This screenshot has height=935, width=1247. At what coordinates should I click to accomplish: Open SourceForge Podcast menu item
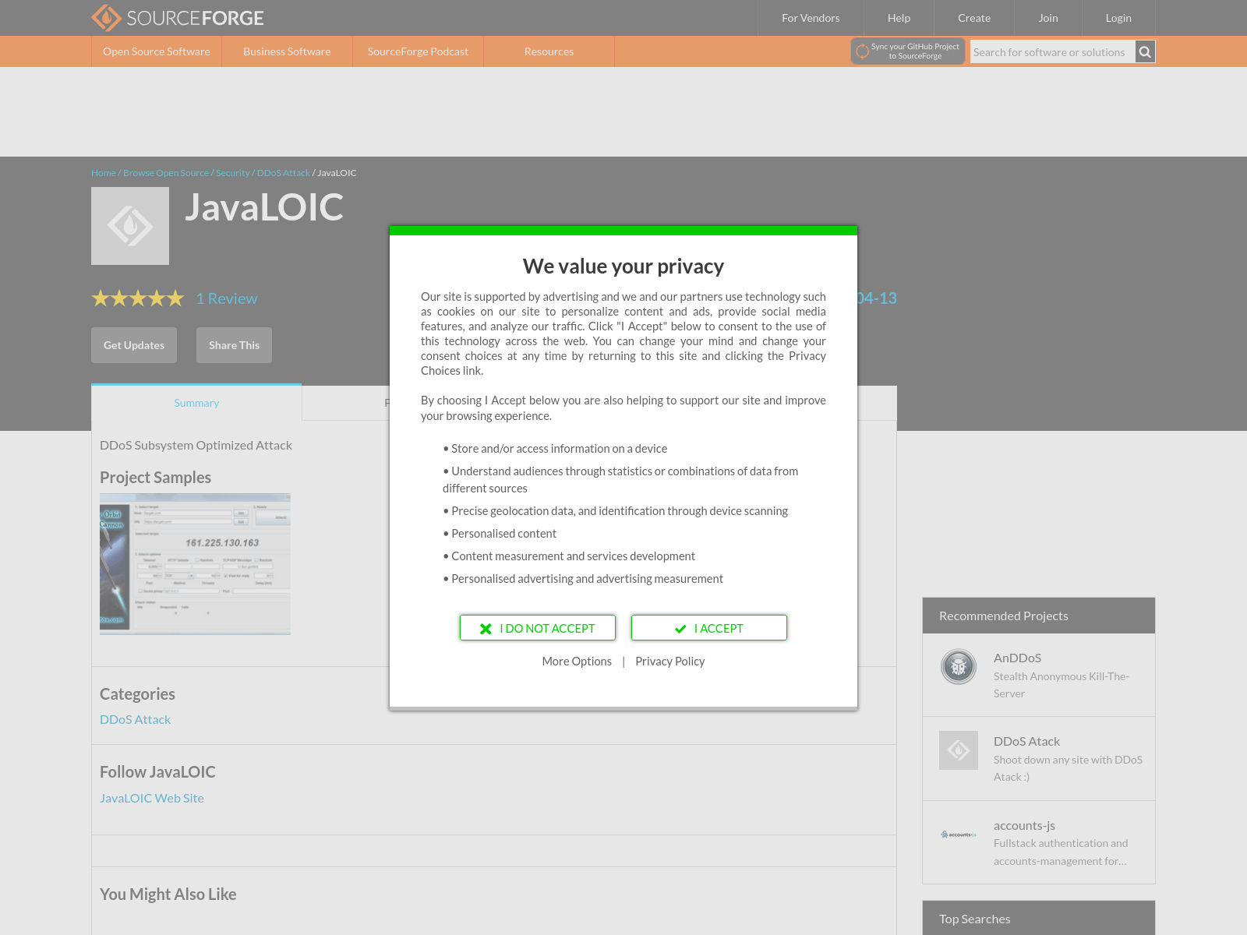click(418, 51)
